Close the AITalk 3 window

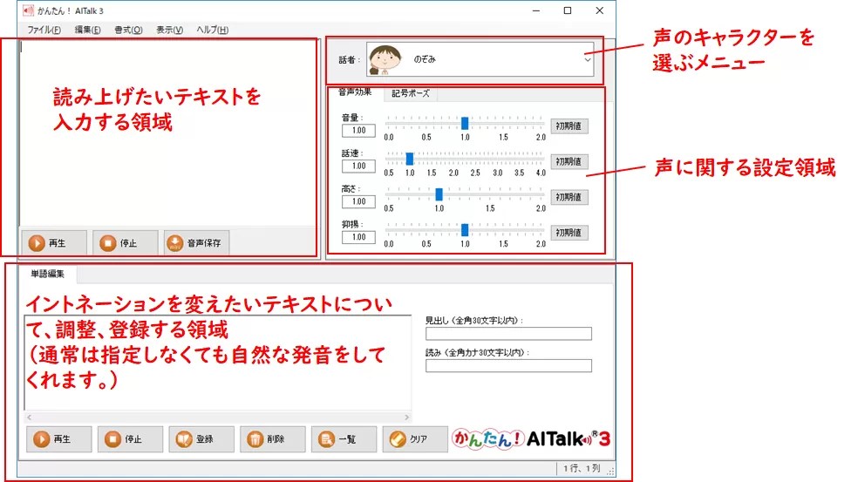tap(600, 10)
